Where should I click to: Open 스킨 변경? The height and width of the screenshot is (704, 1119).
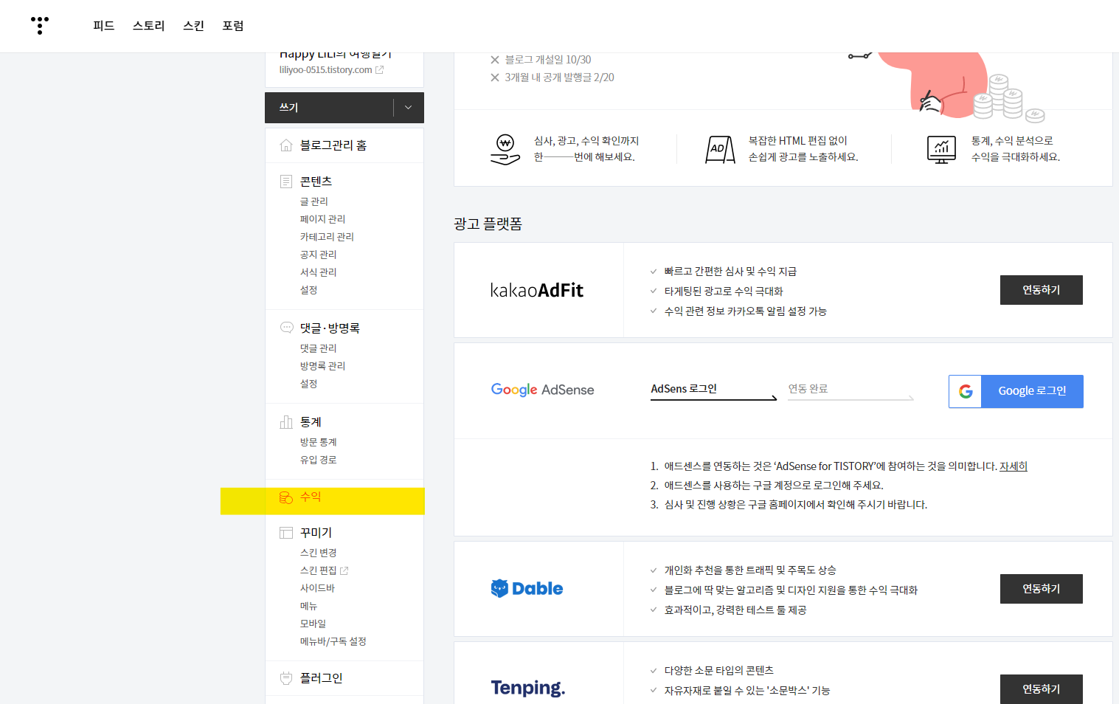(318, 553)
